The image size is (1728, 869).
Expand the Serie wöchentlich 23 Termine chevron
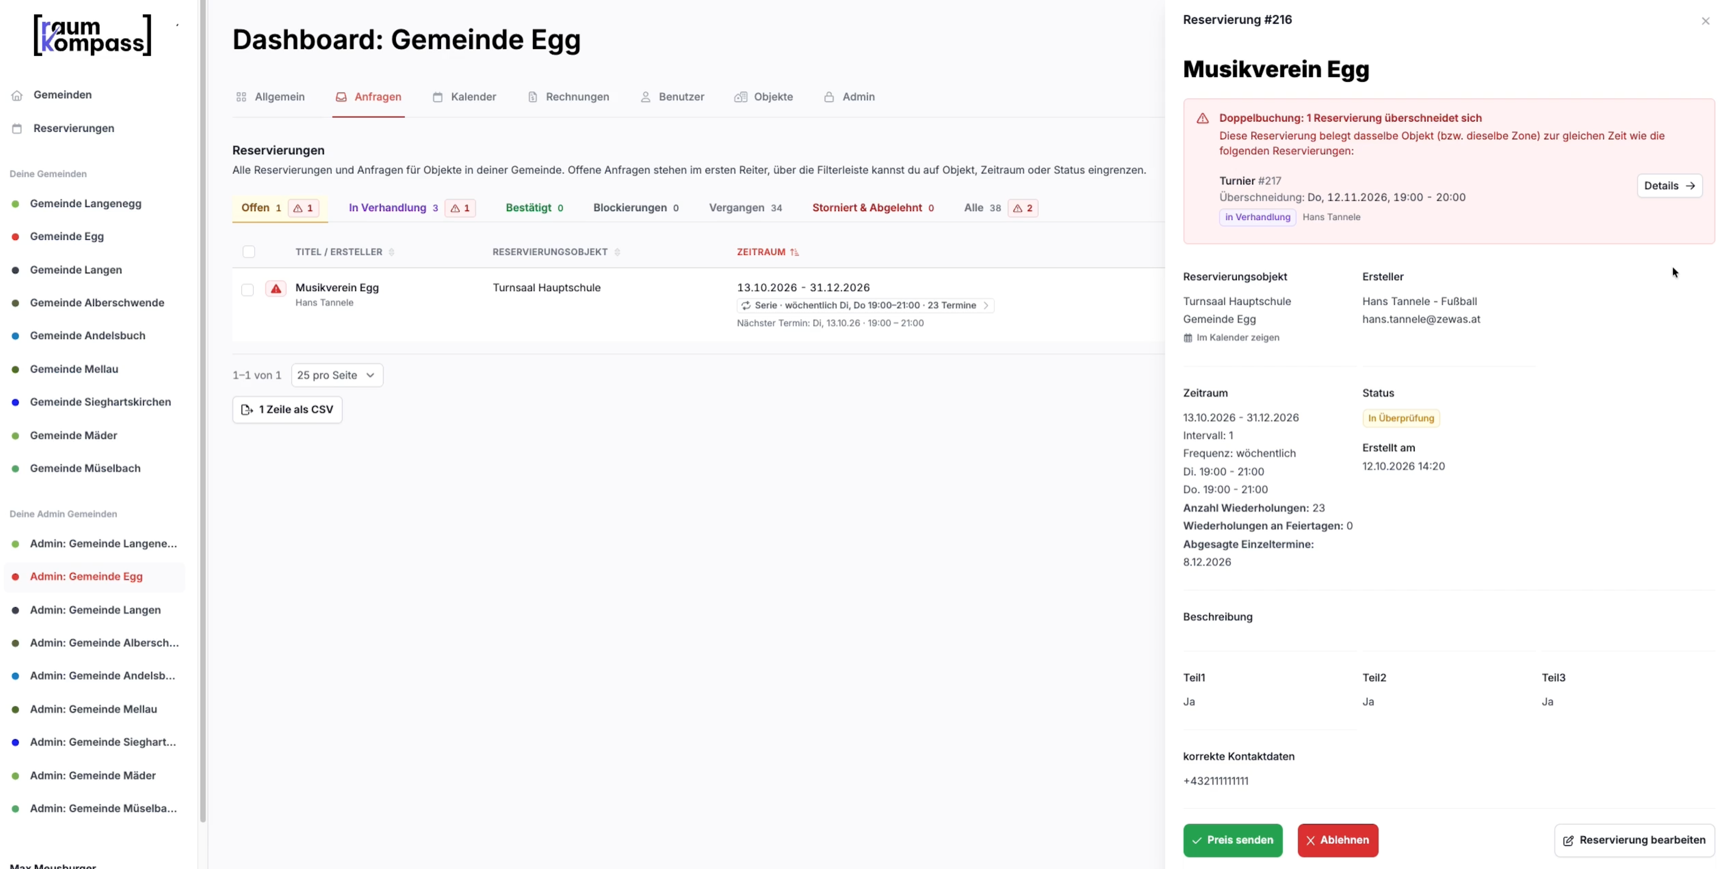[x=985, y=306]
